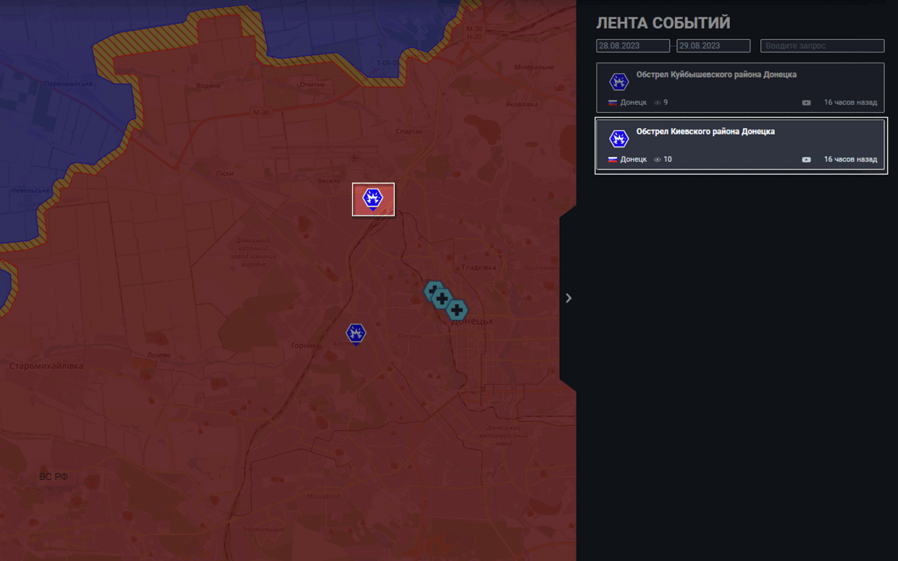Open the start date field 28.08.2023

point(632,46)
